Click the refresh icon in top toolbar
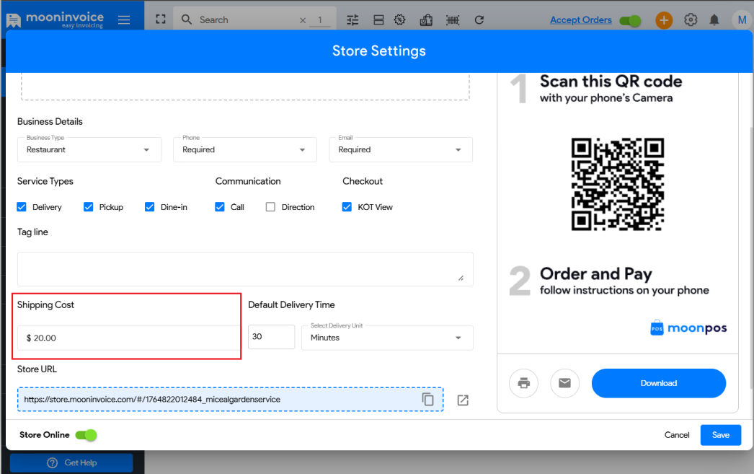The width and height of the screenshot is (754, 474). pos(479,20)
